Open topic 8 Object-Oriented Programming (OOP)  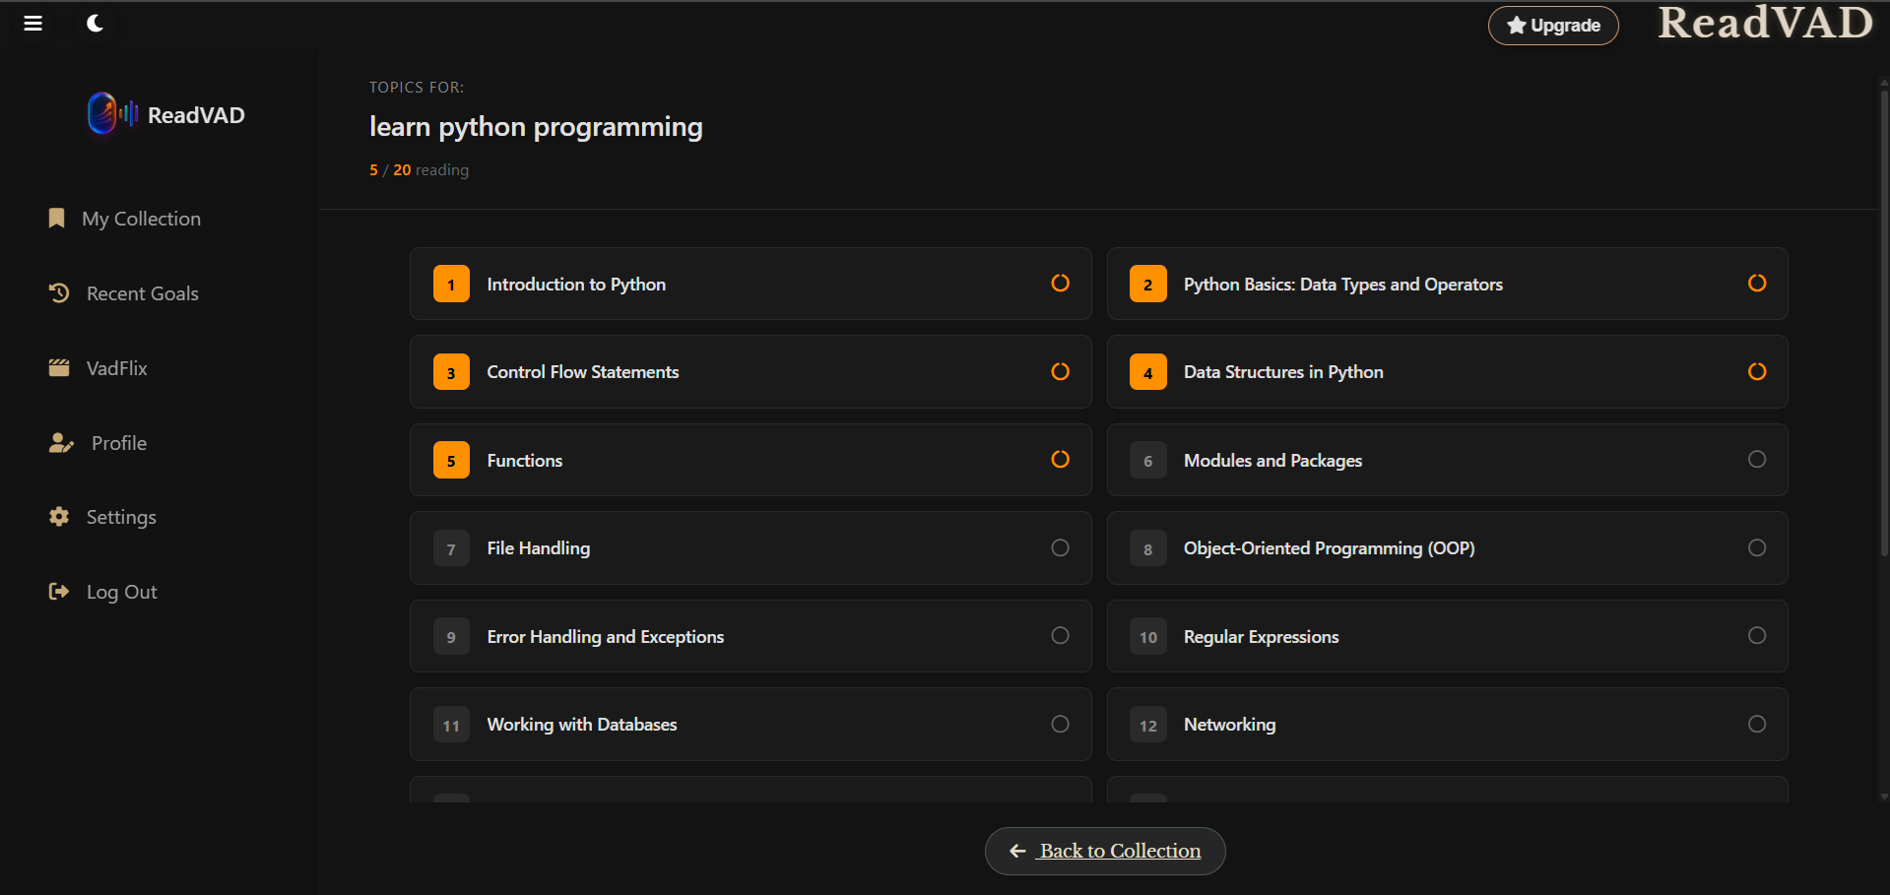pos(1446,548)
